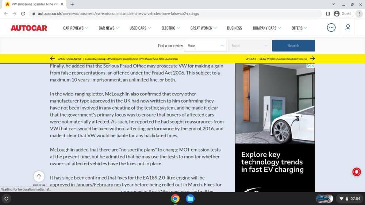Open a new browser tab
The height and width of the screenshot is (205, 365).
coord(72,4)
